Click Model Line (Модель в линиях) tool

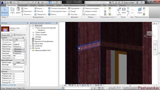pyautogui.click(x=90, y=11)
